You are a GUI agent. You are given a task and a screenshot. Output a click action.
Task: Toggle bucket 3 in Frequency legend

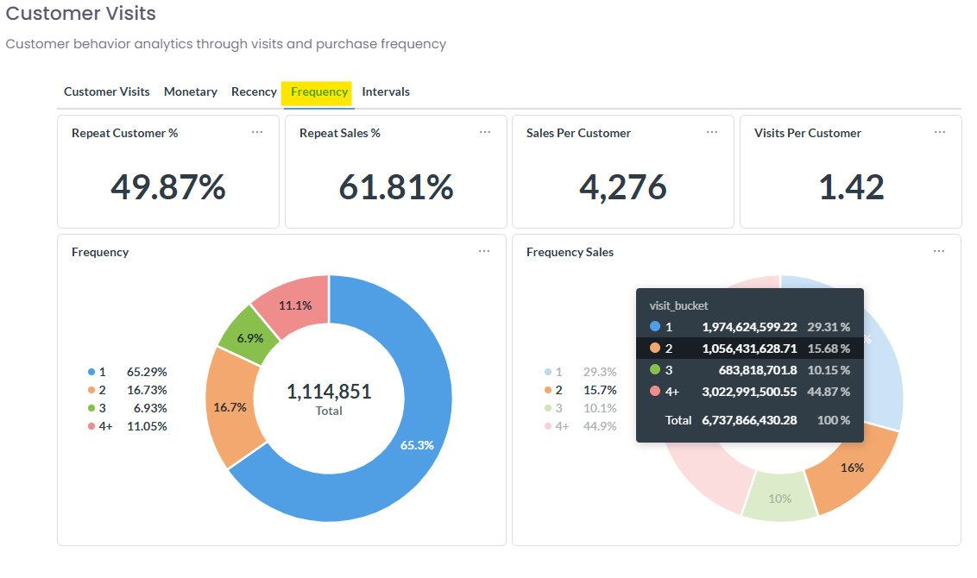coord(127,408)
